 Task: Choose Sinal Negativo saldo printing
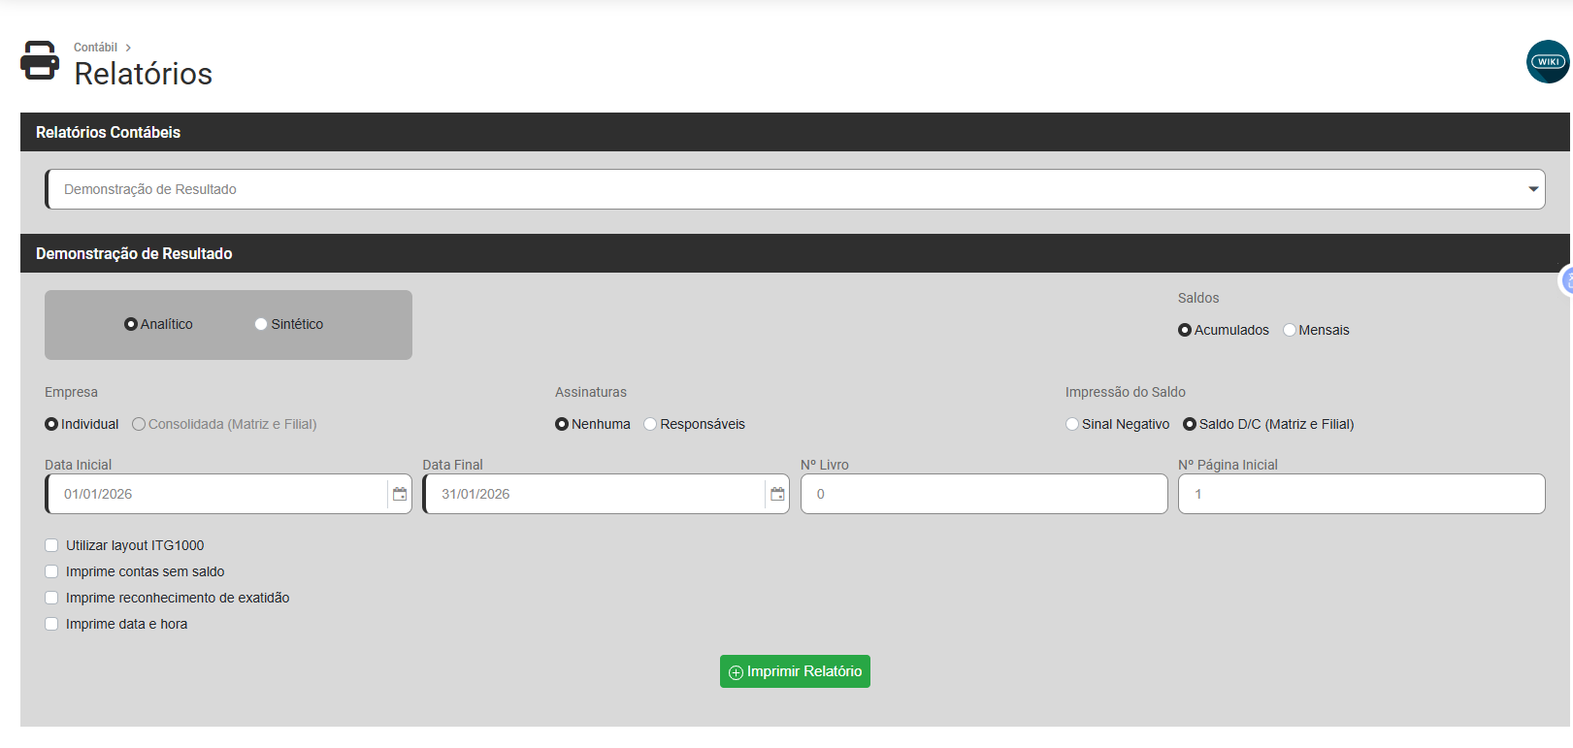coord(1072,424)
